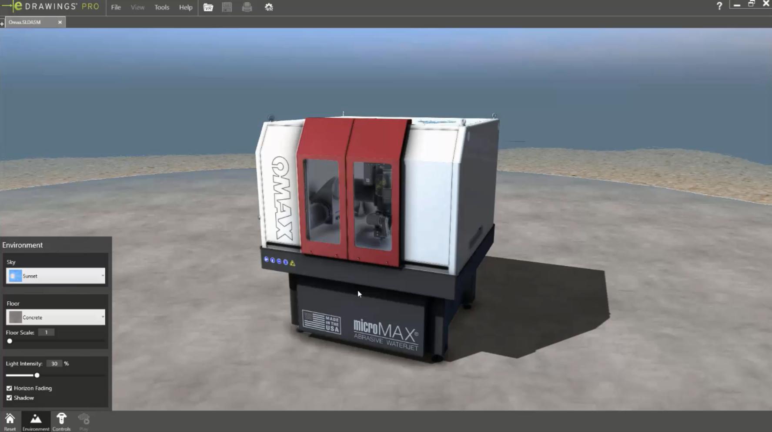Click the help question mark icon
772x432 pixels.
pyautogui.click(x=719, y=6)
